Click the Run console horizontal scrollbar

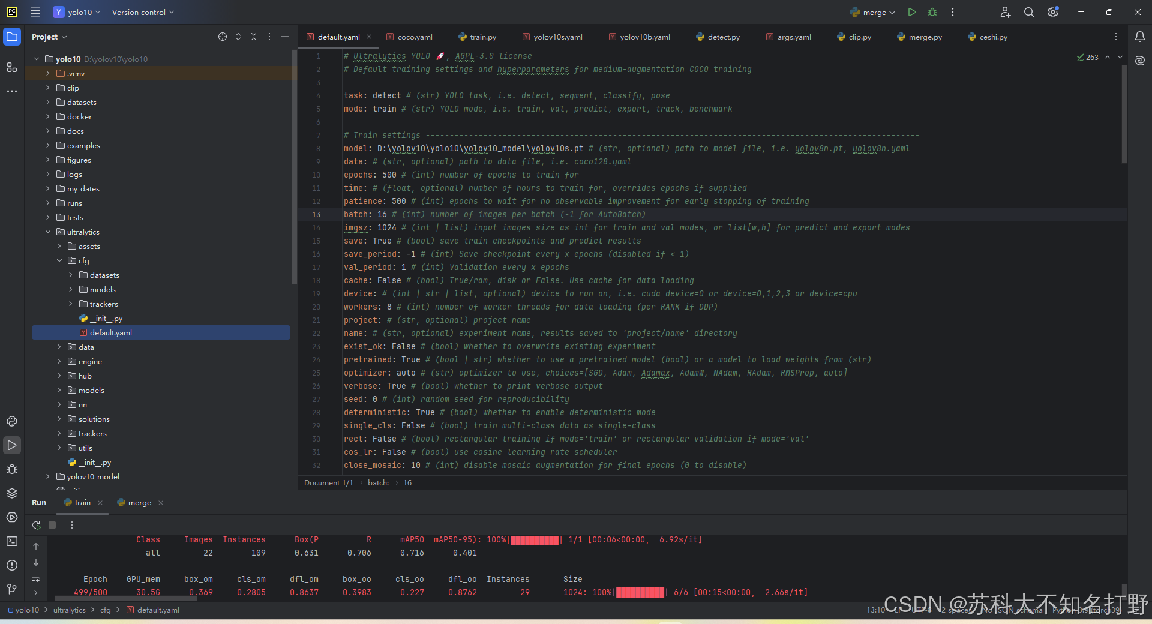(126, 598)
